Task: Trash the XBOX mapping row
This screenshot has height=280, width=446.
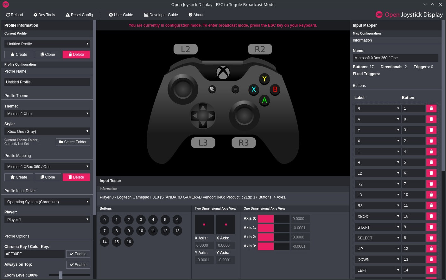Action: 431,216
